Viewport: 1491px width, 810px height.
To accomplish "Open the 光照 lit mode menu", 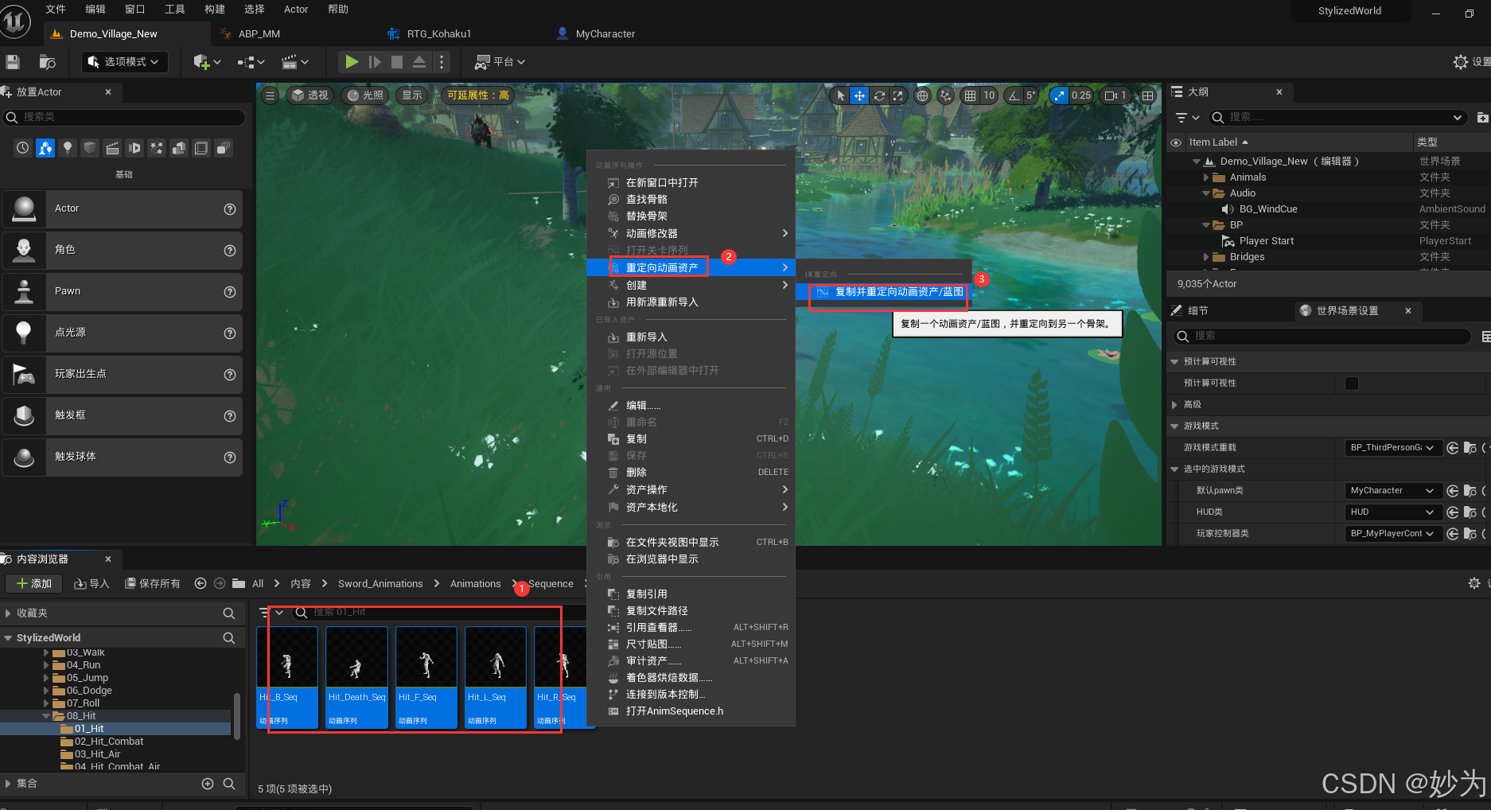I will (x=364, y=95).
